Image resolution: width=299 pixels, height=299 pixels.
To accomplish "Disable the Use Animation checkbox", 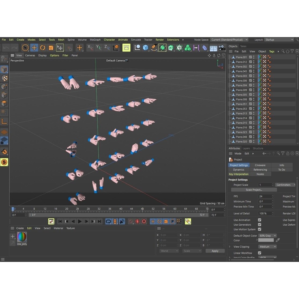I will point(259,220).
